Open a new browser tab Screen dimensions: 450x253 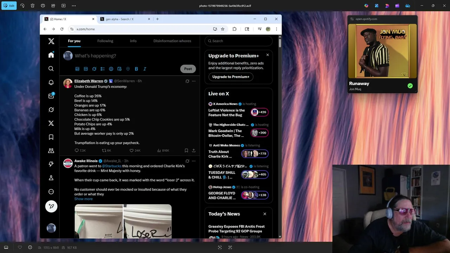pos(157,19)
